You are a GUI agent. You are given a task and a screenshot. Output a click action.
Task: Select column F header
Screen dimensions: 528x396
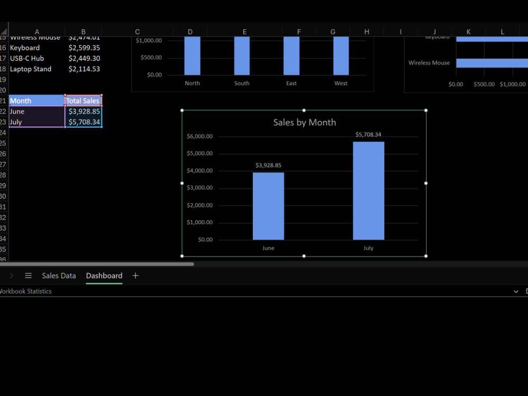(299, 32)
